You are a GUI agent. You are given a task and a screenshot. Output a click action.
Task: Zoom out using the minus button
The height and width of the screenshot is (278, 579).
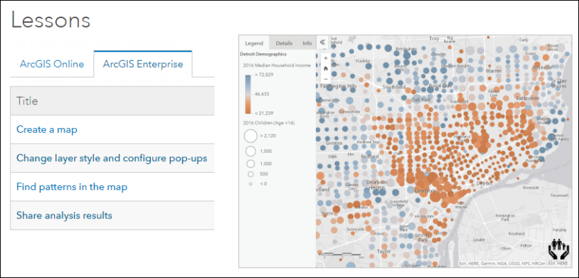(326, 79)
